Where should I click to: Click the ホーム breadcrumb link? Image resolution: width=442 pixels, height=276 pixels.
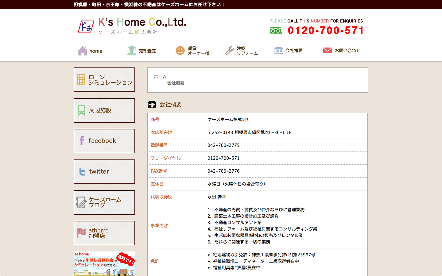(x=160, y=77)
